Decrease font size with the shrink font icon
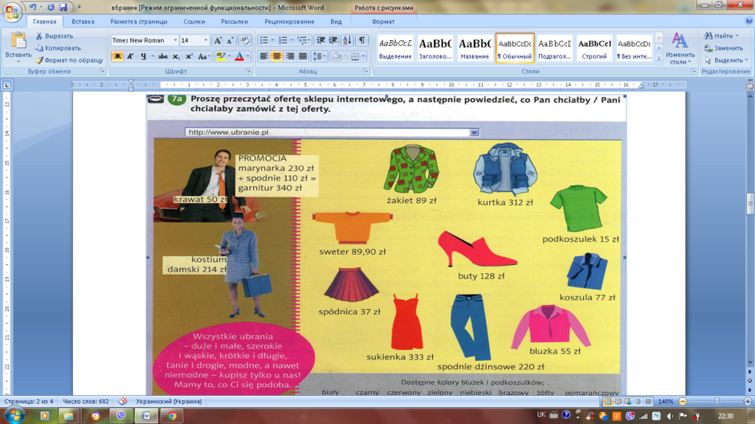The width and height of the screenshot is (755, 424). [231, 40]
